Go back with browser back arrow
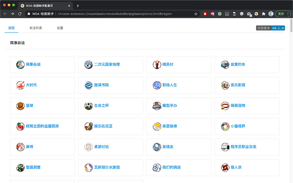Screen dimensions: 293x183 [x=5, y=14]
